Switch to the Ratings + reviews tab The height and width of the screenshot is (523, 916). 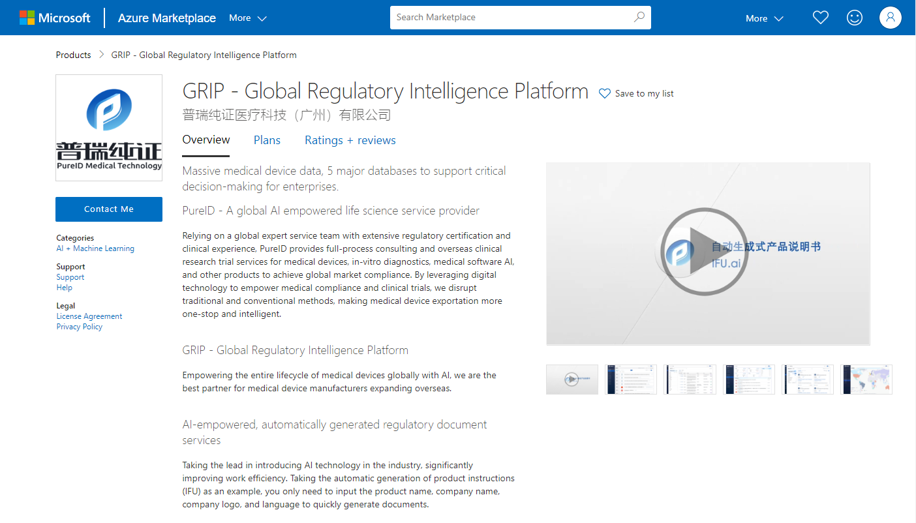pyautogui.click(x=350, y=140)
